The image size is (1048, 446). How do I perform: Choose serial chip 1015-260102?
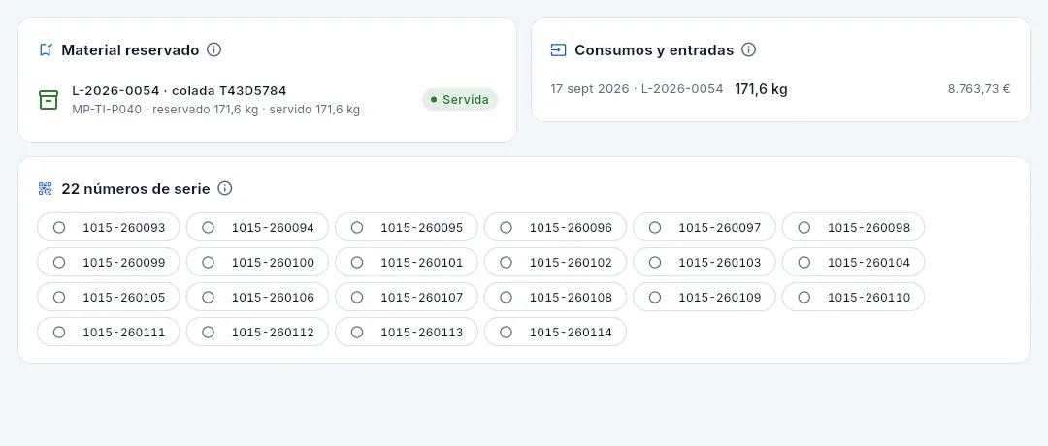coord(555,262)
